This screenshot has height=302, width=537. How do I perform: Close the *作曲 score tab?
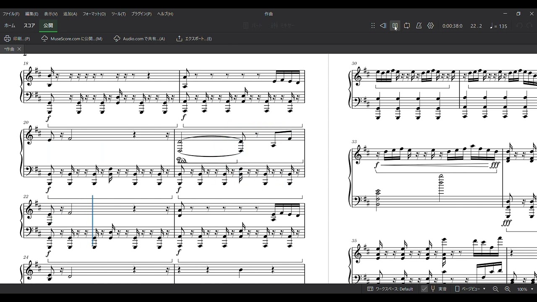pos(19,49)
